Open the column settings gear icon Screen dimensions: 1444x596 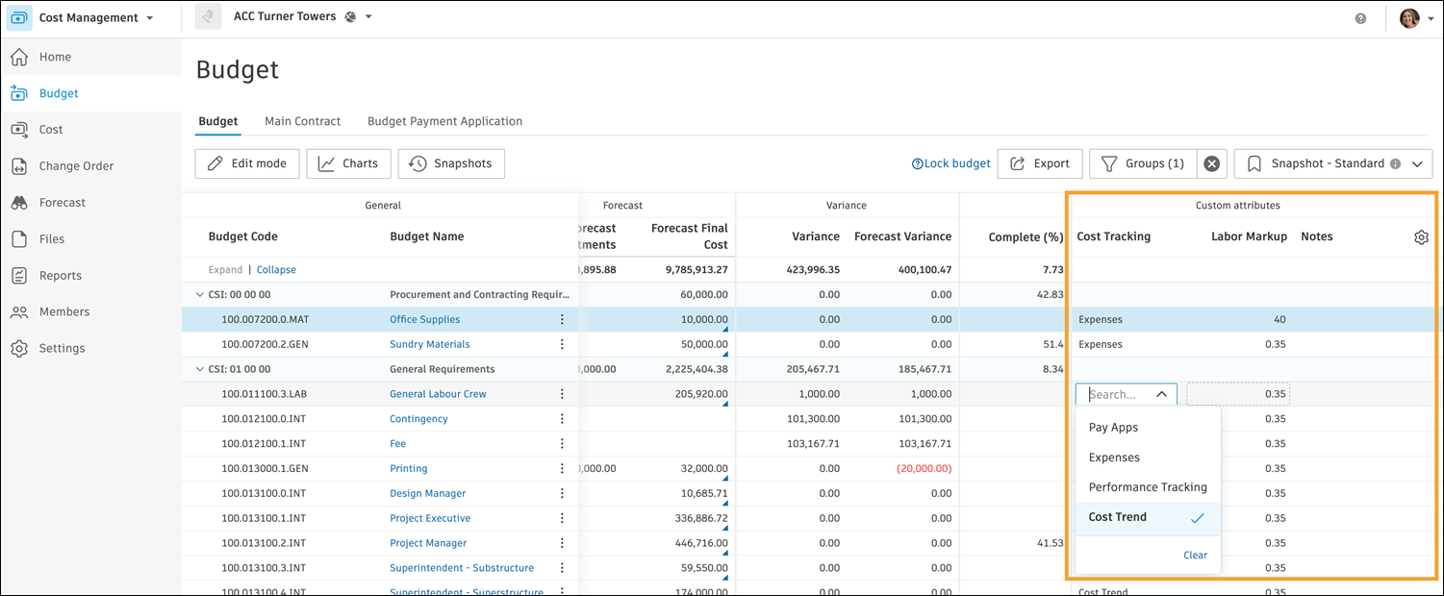[1421, 237]
